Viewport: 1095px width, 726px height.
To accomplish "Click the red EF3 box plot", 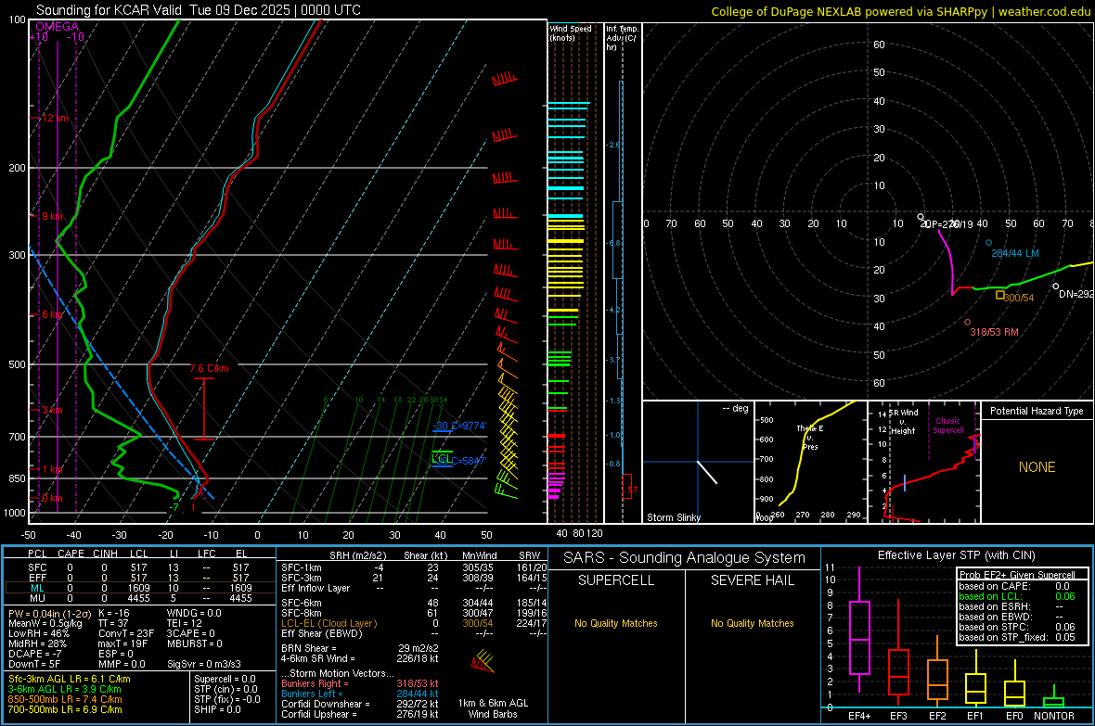I will click(x=898, y=671).
